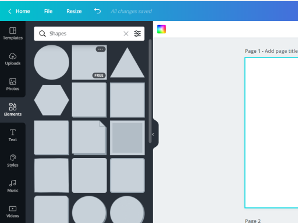
Task: Go back to Home
Action: [19, 11]
